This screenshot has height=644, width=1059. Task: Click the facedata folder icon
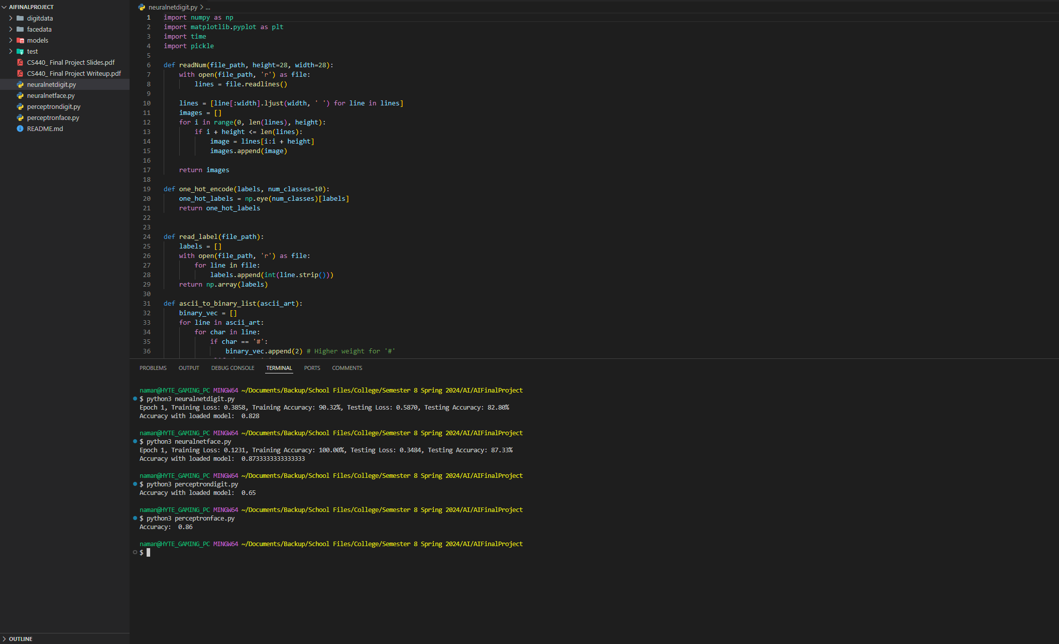tap(20, 29)
